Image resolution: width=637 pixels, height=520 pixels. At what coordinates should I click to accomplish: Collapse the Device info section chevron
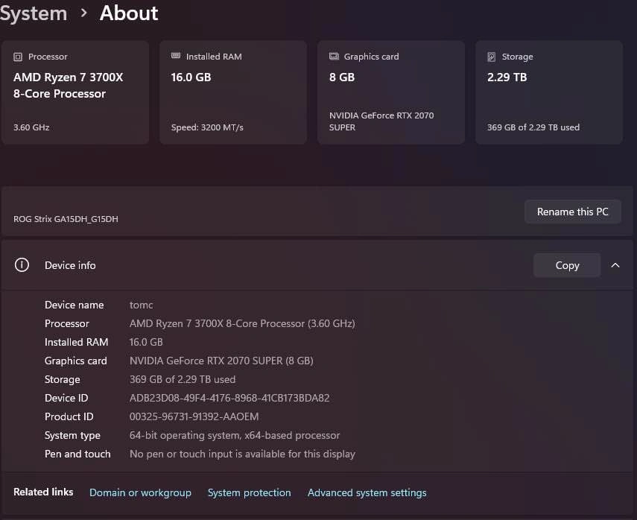615,265
